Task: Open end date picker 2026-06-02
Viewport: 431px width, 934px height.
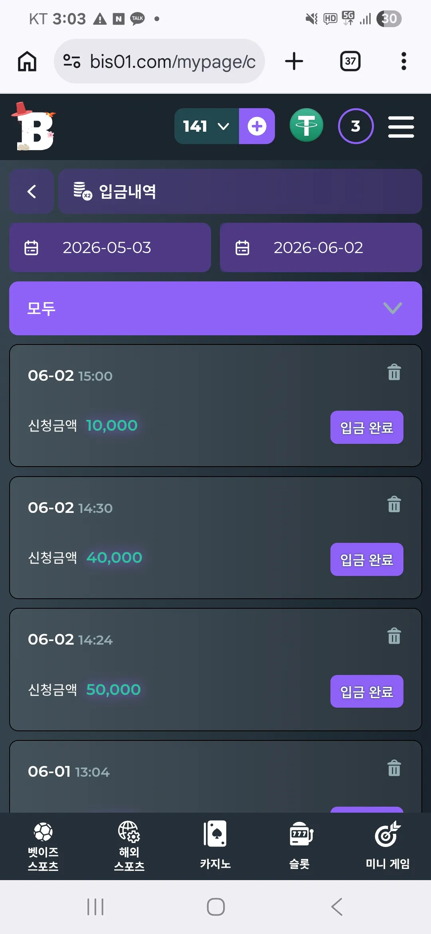Action: coord(321,247)
